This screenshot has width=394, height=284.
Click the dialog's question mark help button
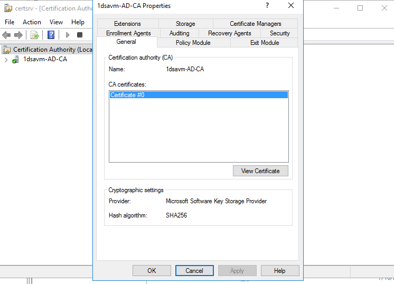pos(267,5)
